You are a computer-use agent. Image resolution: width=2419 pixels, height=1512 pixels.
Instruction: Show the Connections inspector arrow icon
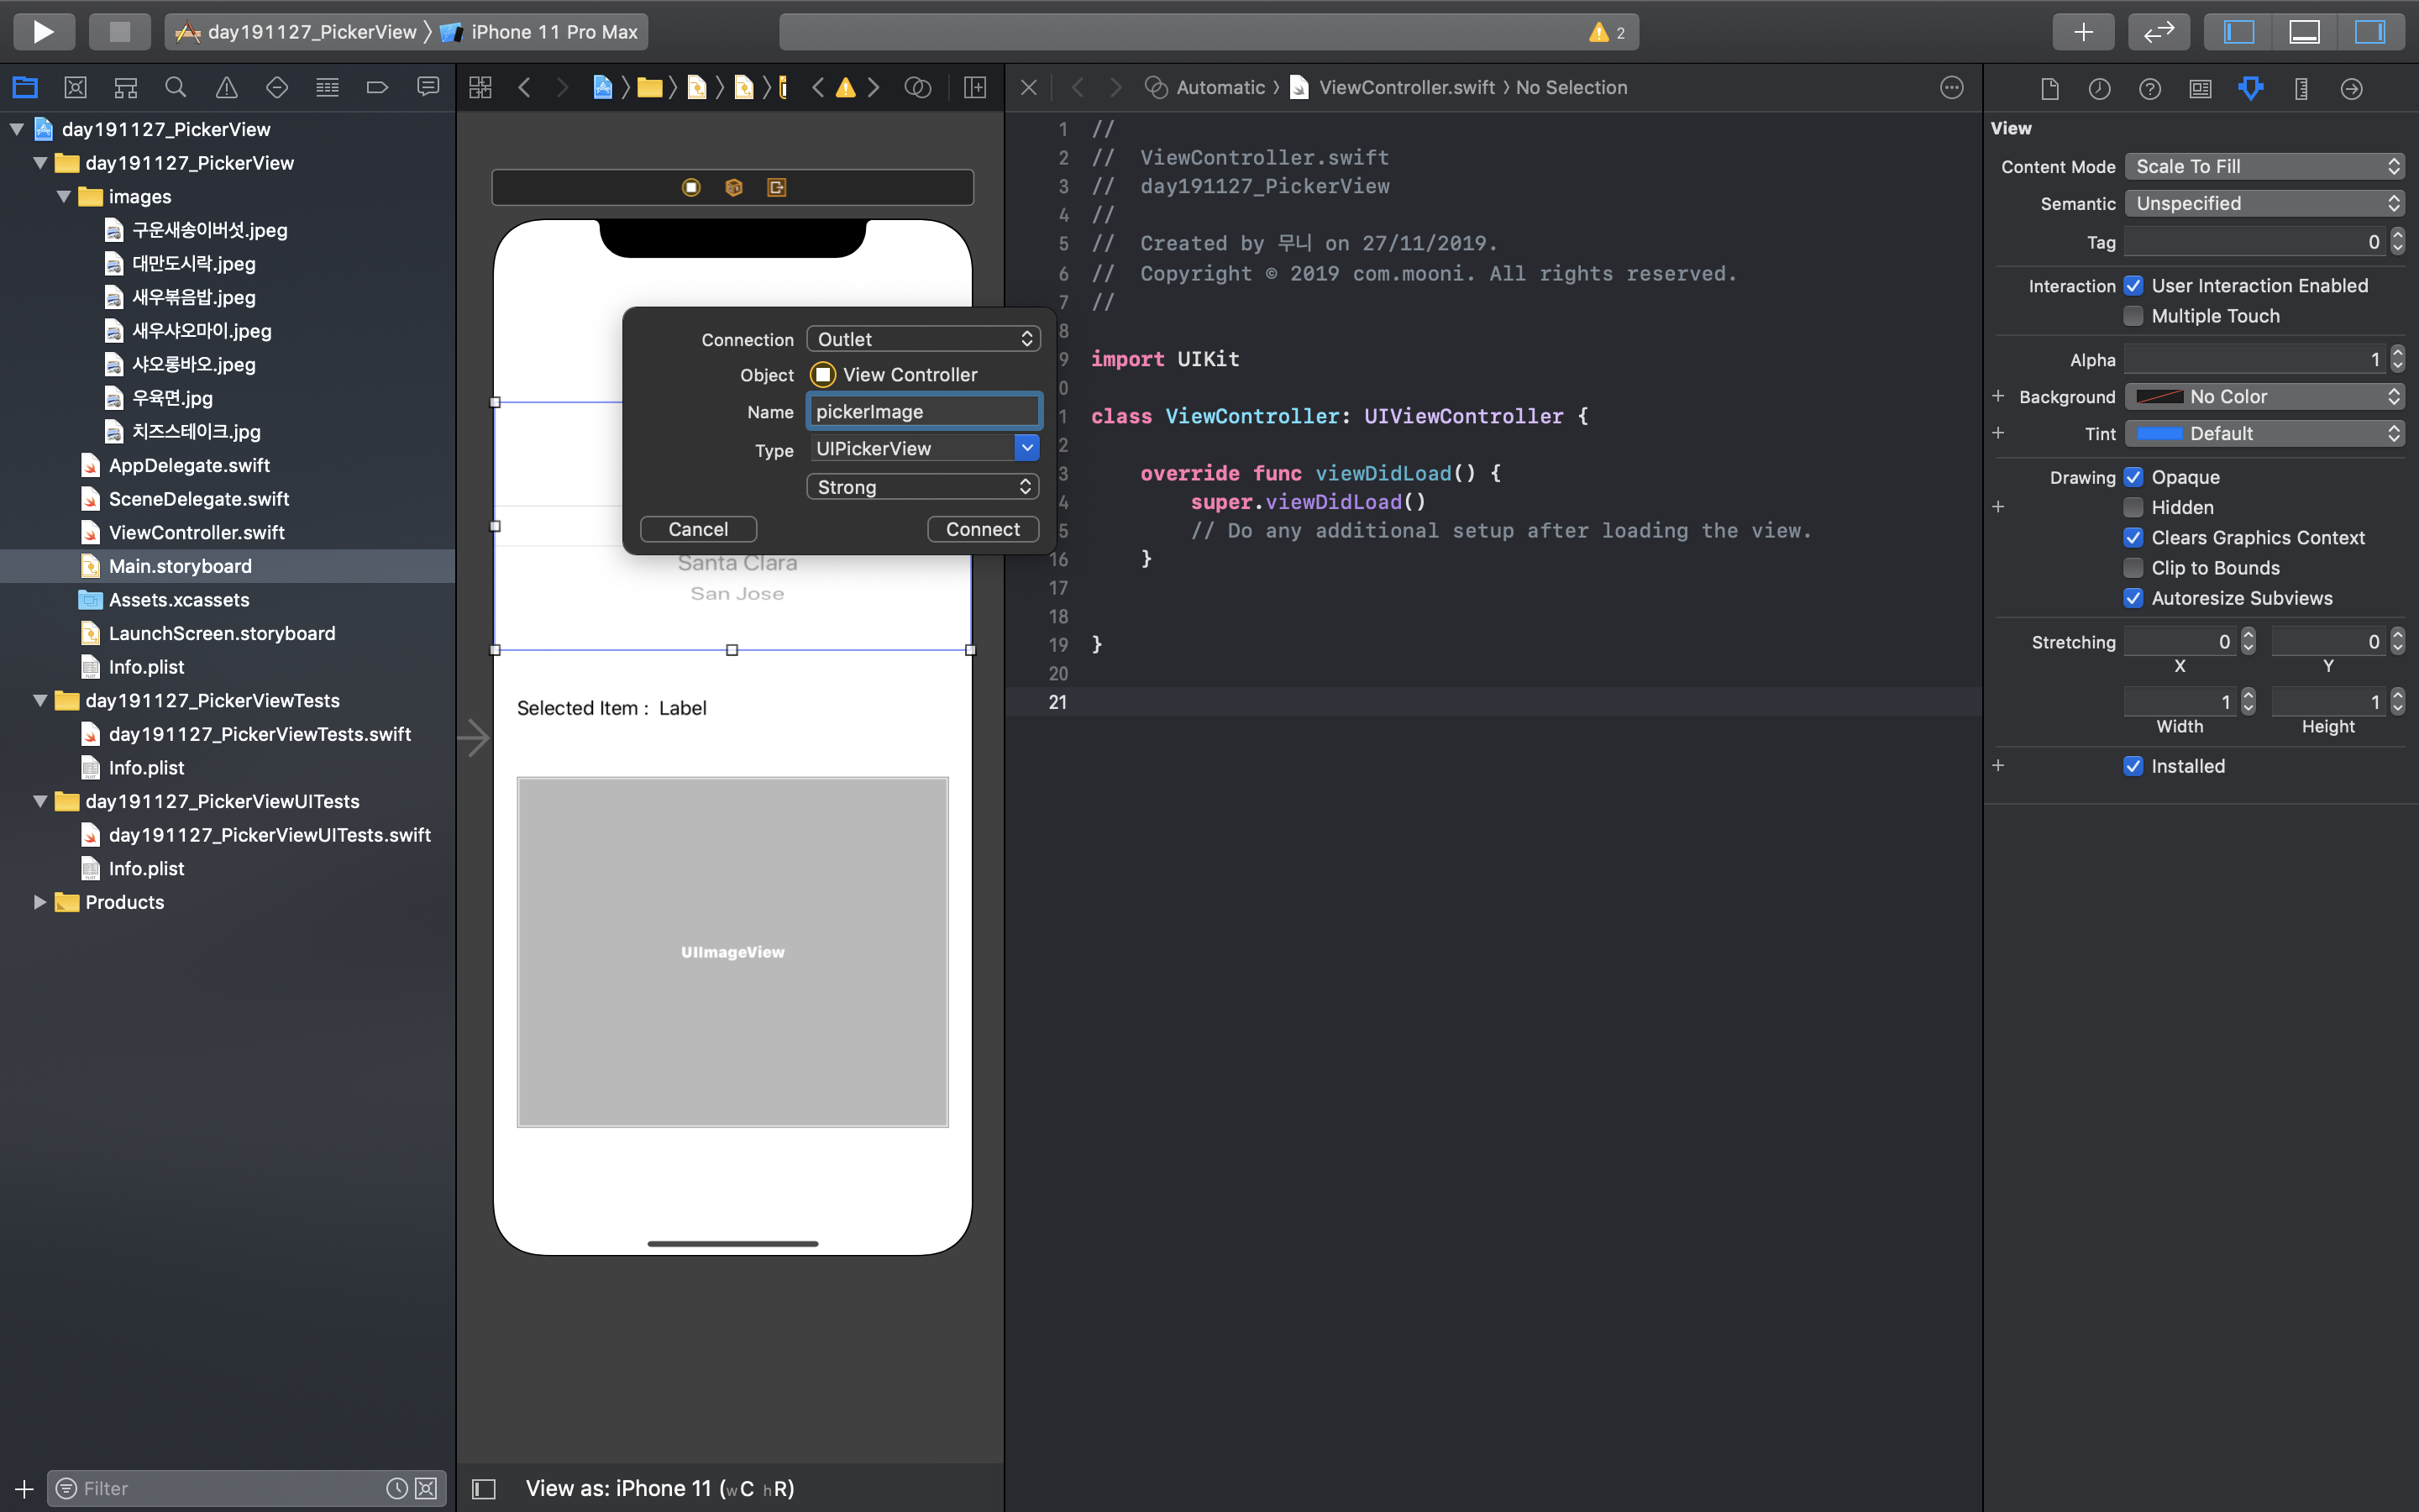(2351, 88)
